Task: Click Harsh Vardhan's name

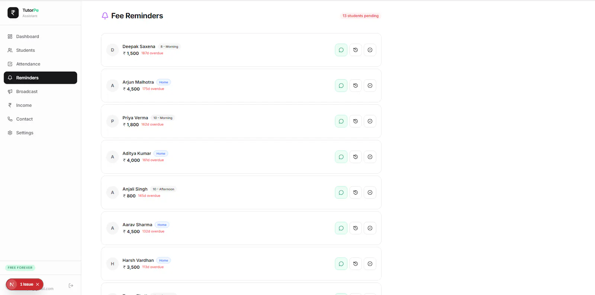Action: 138,260
